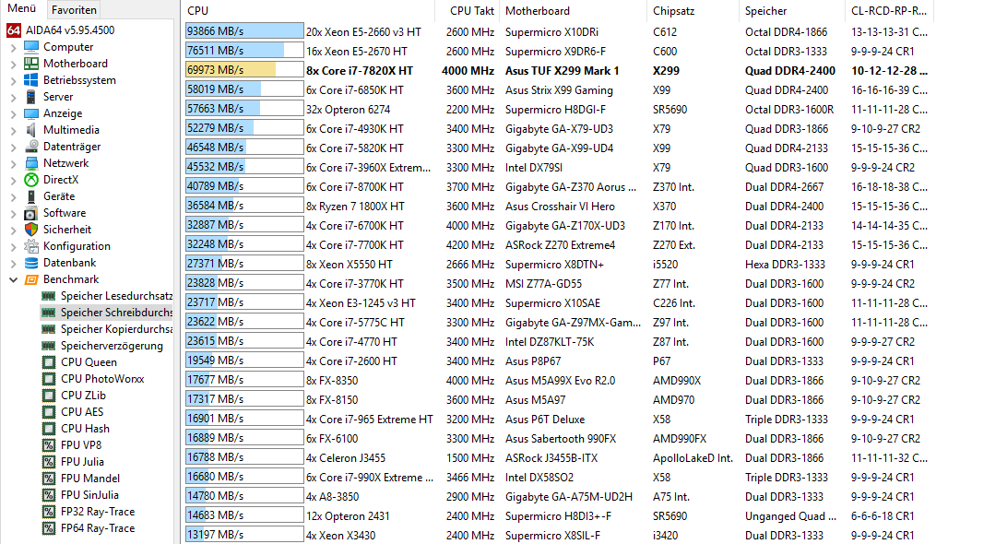The image size is (1007, 544).
Task: Click the Datenbank database icon
Action: pos(30,263)
